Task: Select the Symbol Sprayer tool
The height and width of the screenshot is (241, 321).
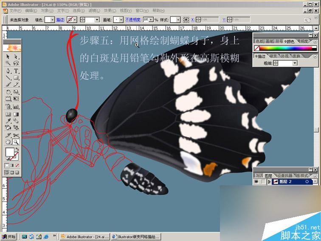Action: [x=8, y=106]
